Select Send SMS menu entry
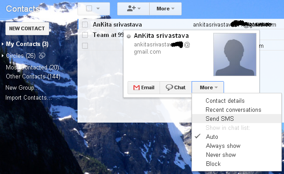The height and width of the screenshot is (174, 284). [237, 119]
